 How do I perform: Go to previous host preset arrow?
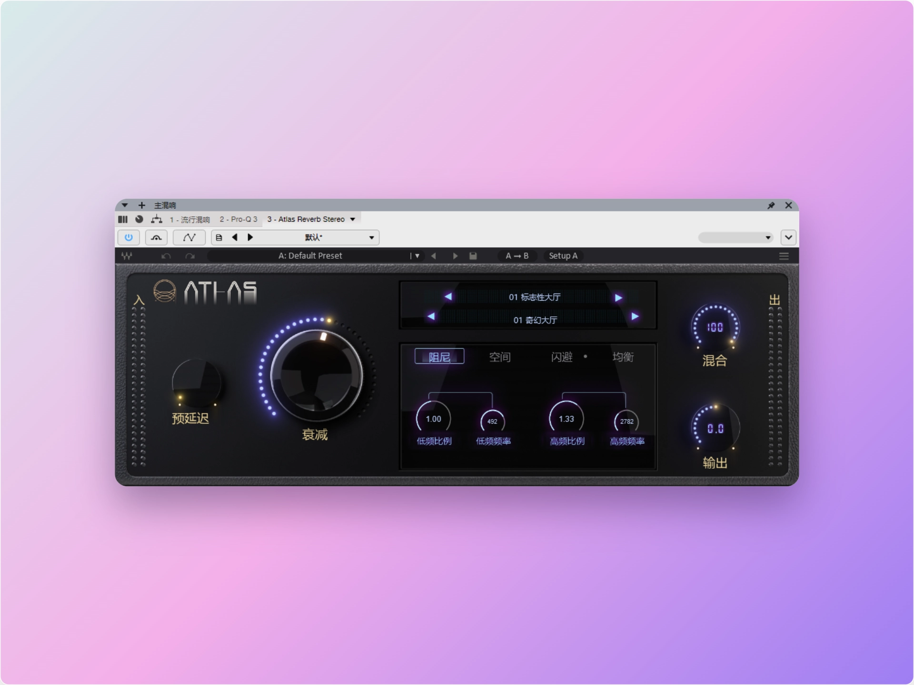click(234, 237)
